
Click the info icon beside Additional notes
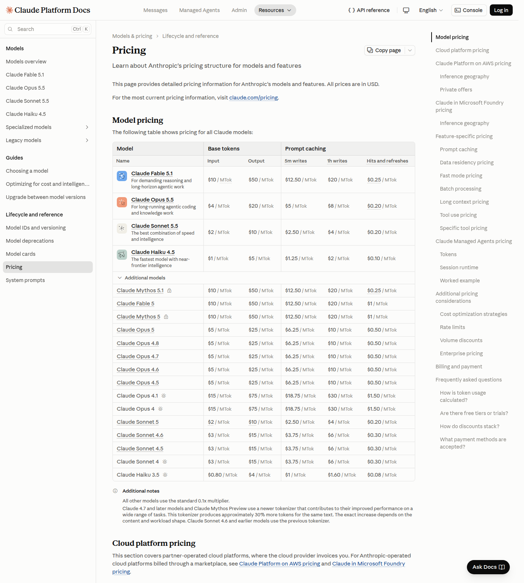point(115,491)
